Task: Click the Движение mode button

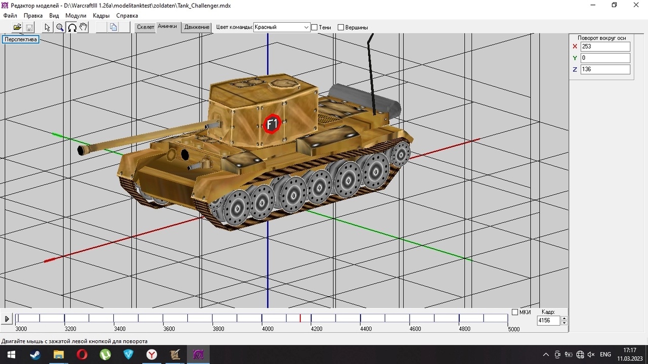Action: 197,27
